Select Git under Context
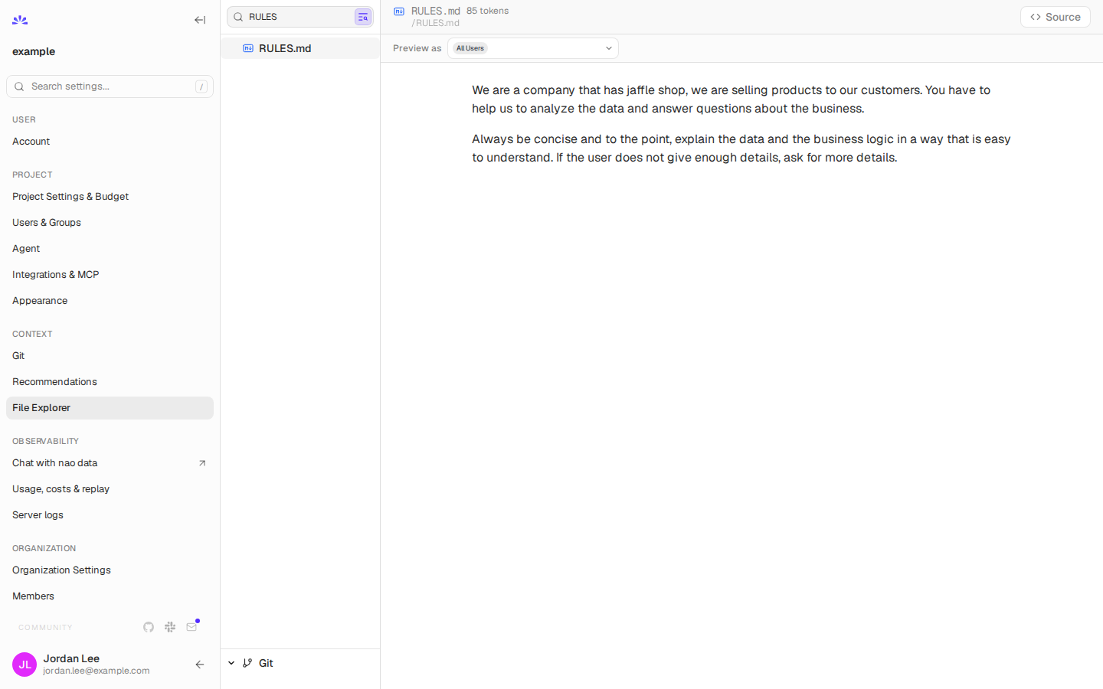This screenshot has height=689, width=1103. click(110, 356)
